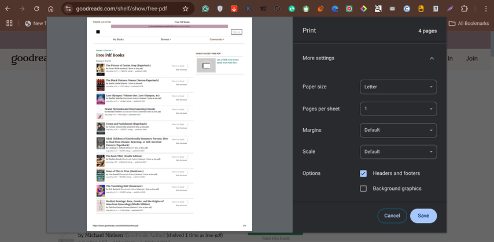Cancel the print dialog
494x242 pixels.
tap(392, 216)
